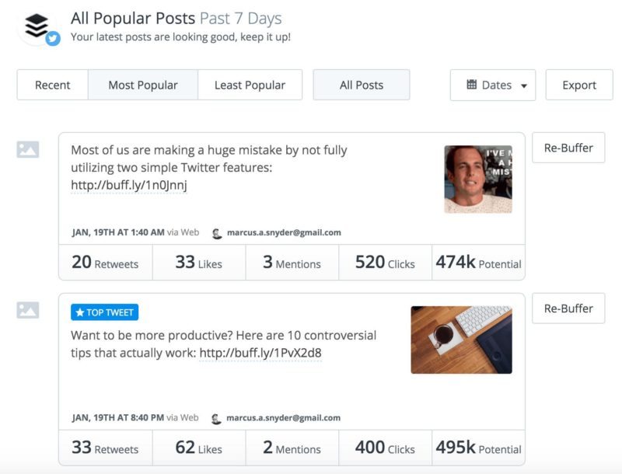
Task: Open the Dates dropdown arrow
Action: pos(524,85)
